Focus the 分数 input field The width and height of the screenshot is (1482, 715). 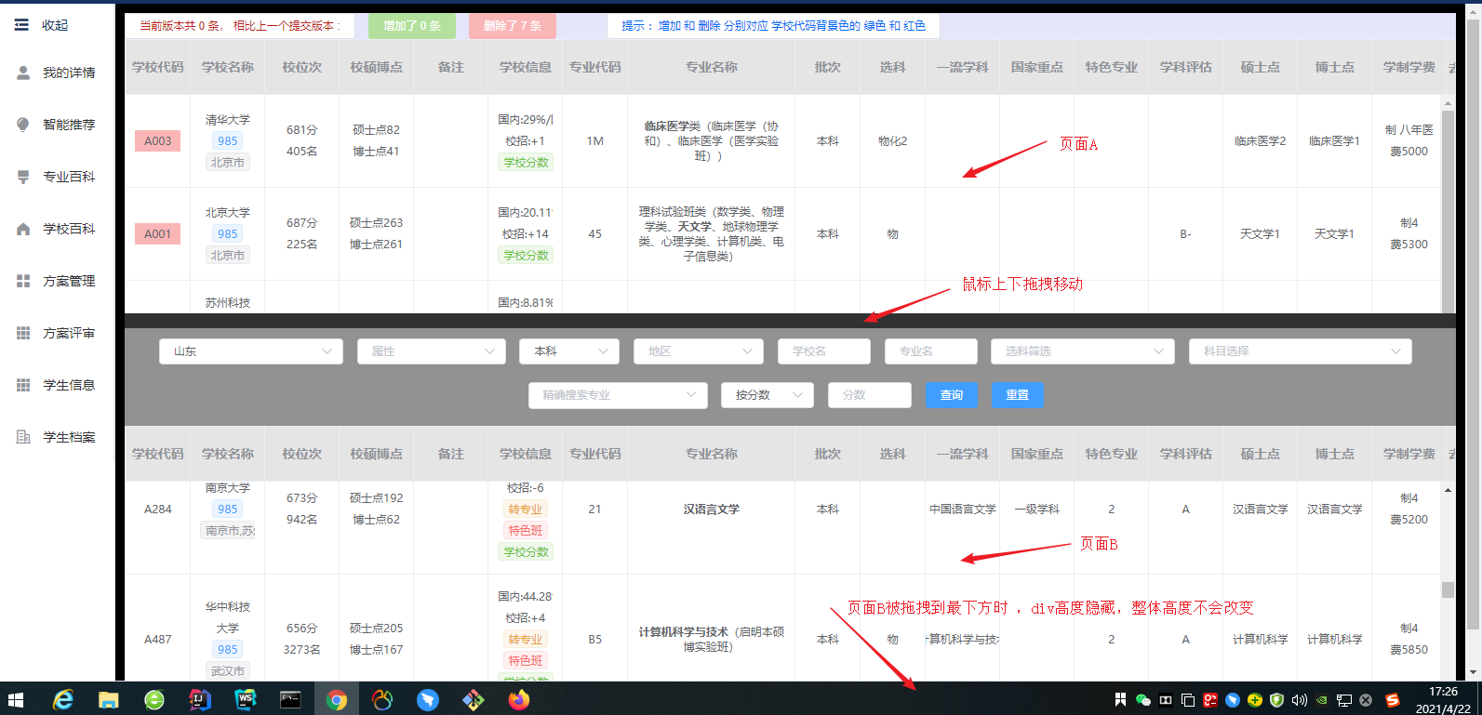870,395
